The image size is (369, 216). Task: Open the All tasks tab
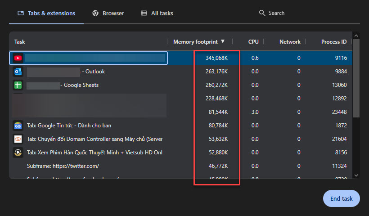point(157,13)
